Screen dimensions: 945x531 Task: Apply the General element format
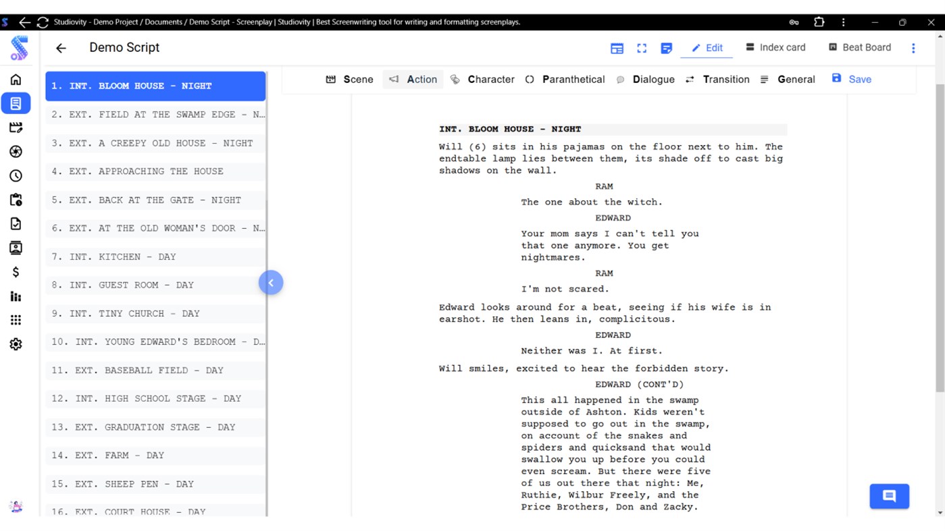point(787,80)
